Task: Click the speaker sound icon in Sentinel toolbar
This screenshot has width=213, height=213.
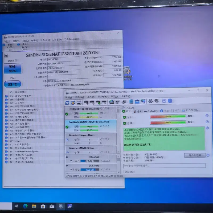Action: pos(157,101)
